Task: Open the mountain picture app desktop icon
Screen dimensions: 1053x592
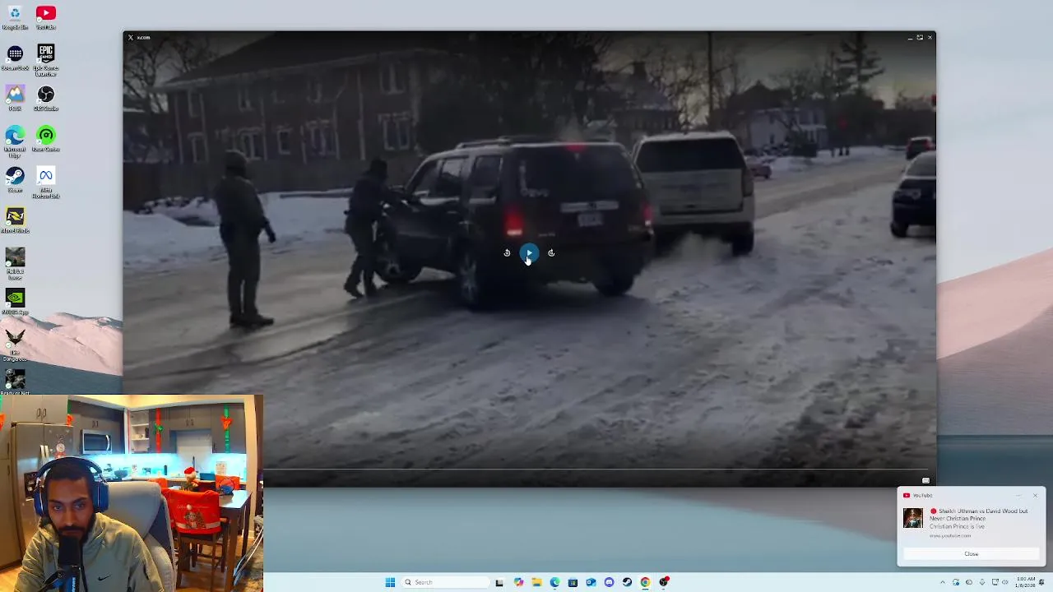Action: click(15, 99)
